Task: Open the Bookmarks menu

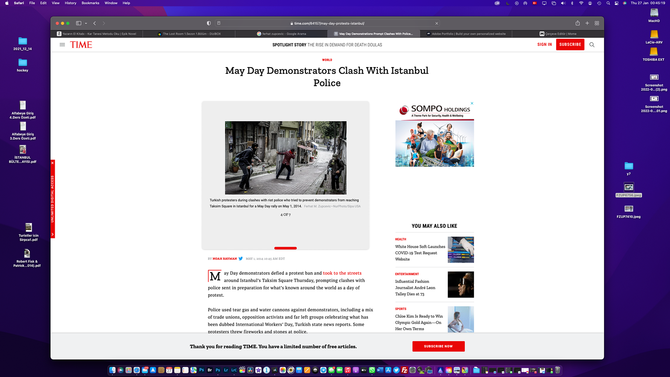Action: click(90, 3)
